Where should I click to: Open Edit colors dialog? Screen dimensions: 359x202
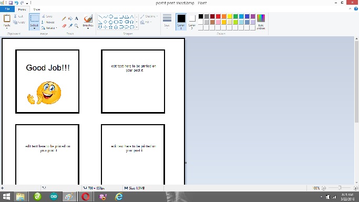pos(261,22)
